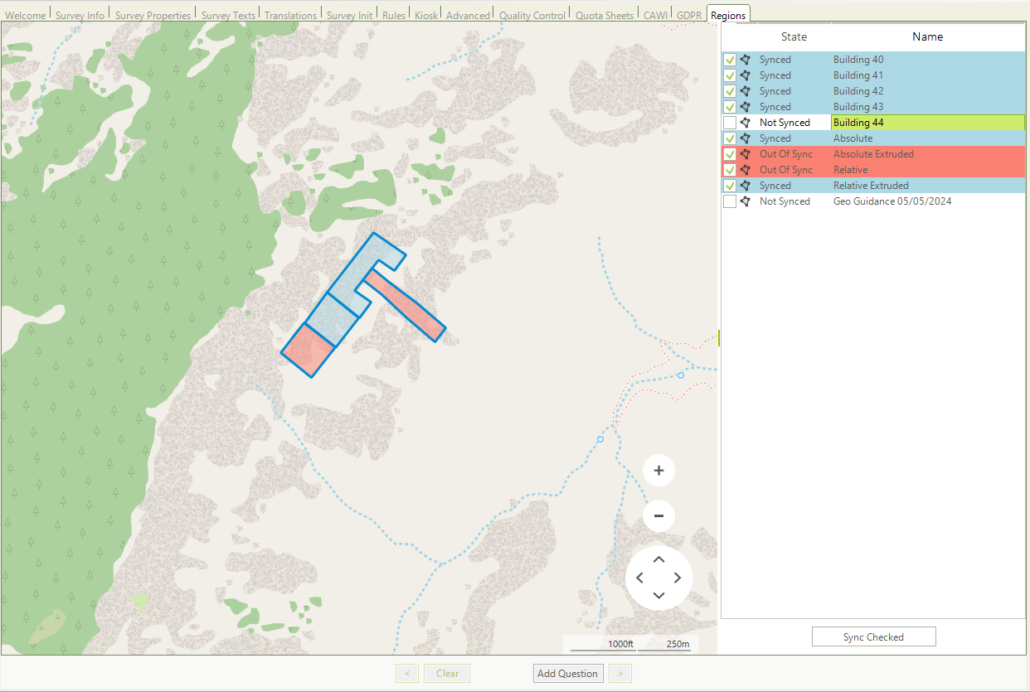The height and width of the screenshot is (692, 1030).
Task: Pan the map left with the left arrow
Action: click(639, 578)
